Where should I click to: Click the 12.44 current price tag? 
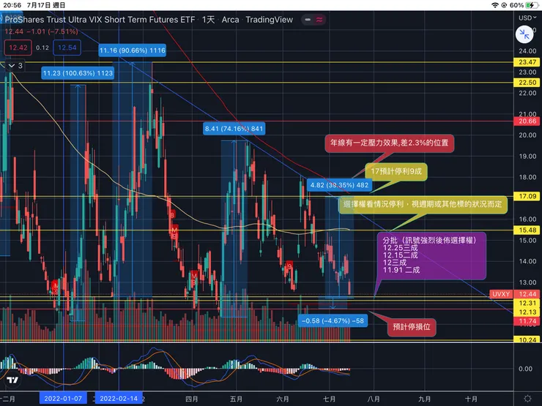point(527,294)
